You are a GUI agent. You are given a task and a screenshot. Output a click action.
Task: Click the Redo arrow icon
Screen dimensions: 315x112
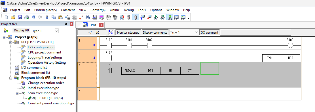pos(40,18)
